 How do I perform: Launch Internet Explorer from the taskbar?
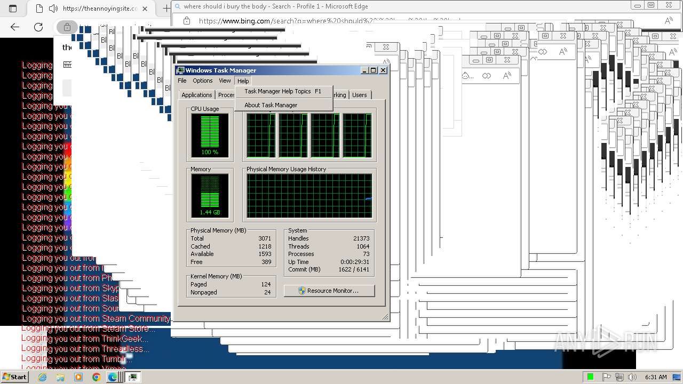tap(42, 377)
